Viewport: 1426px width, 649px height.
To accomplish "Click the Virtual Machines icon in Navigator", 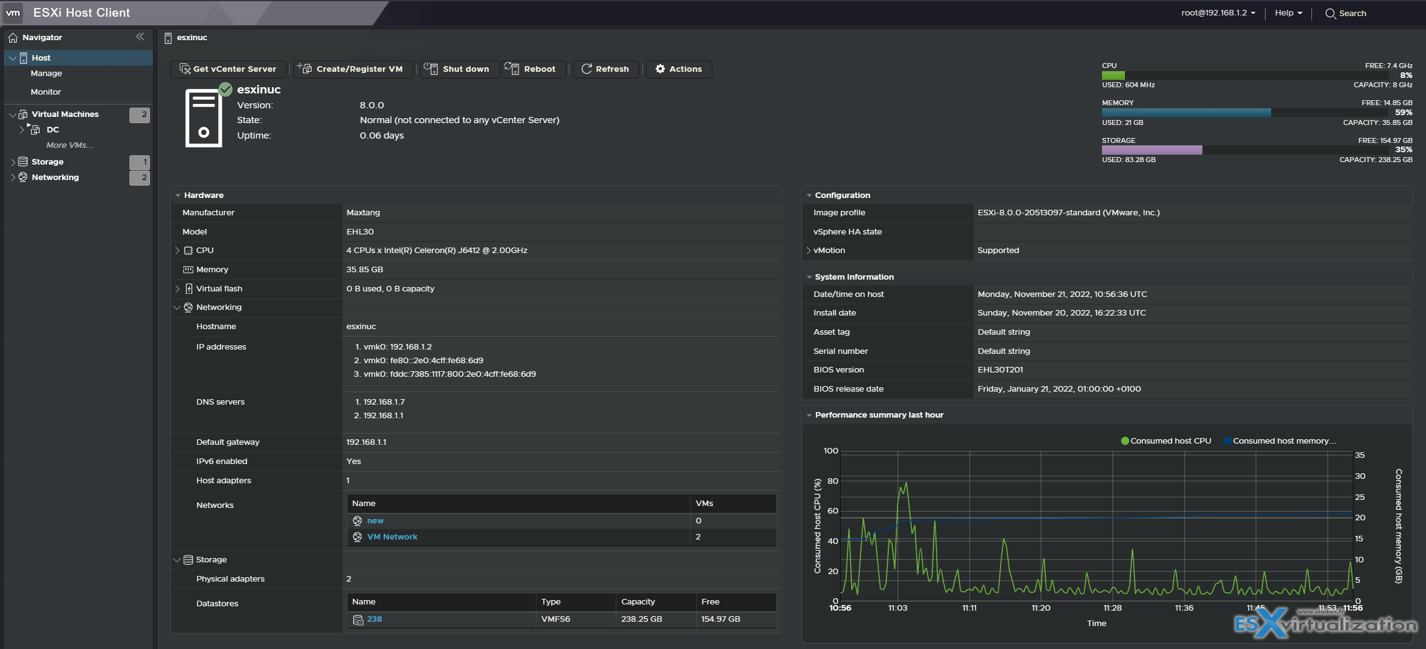I will tap(24, 114).
